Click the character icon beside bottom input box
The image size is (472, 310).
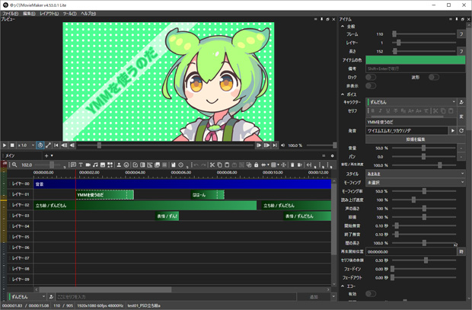click(51, 297)
